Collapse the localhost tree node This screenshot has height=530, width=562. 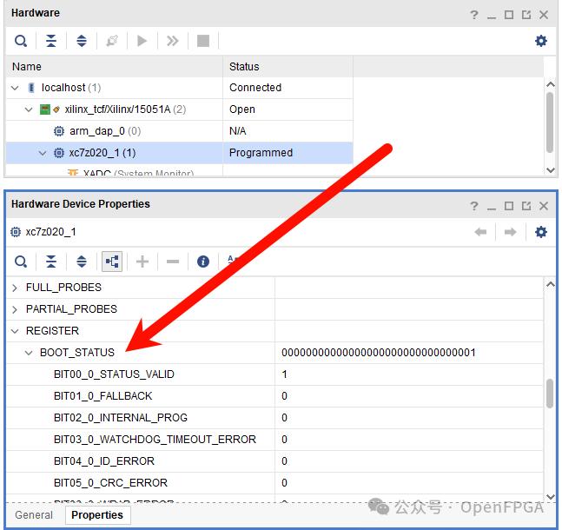15,88
